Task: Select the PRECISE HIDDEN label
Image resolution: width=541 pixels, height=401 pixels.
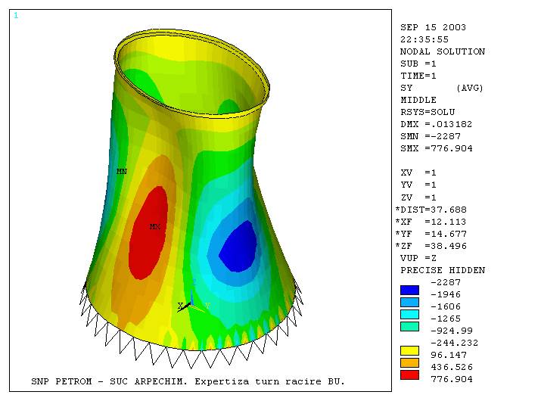Action: pyautogui.click(x=442, y=270)
